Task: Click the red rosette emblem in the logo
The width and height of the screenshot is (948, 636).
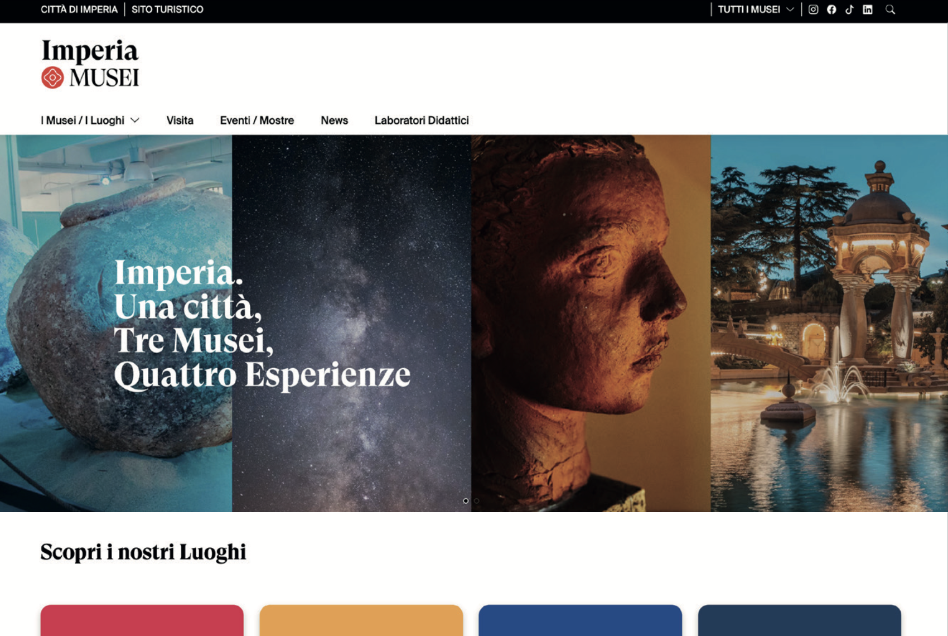Action: (x=52, y=78)
